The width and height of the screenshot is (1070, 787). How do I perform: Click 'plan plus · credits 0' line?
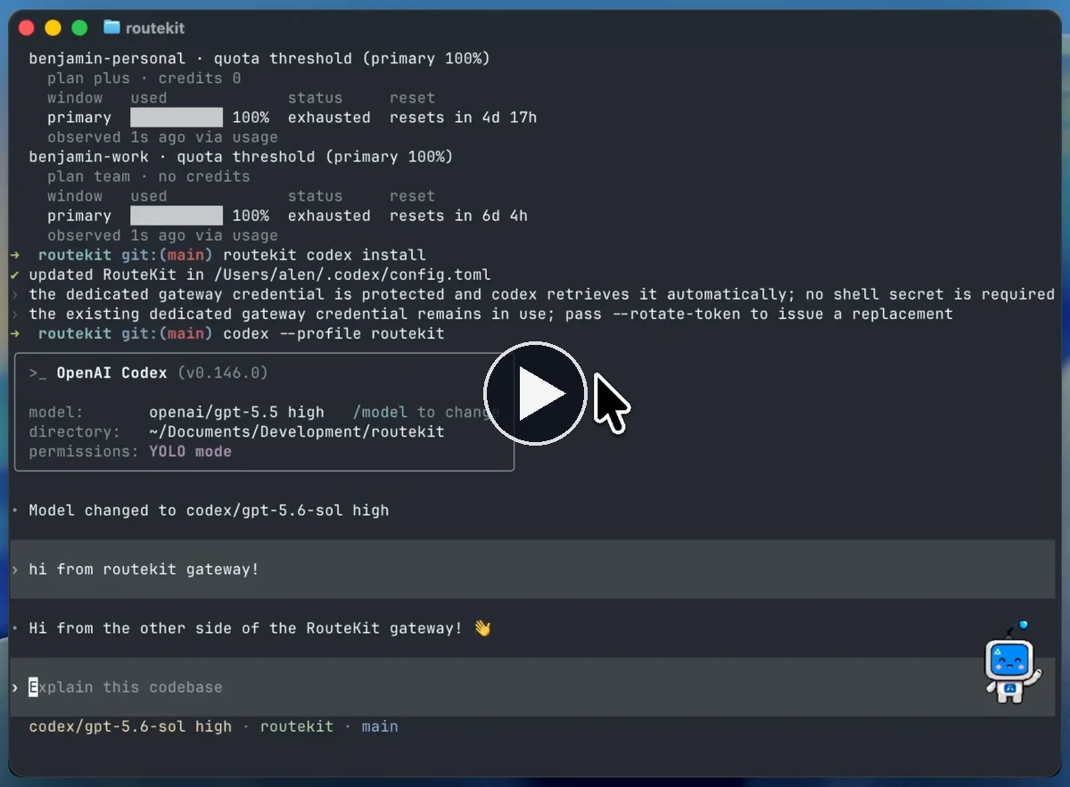(144, 78)
